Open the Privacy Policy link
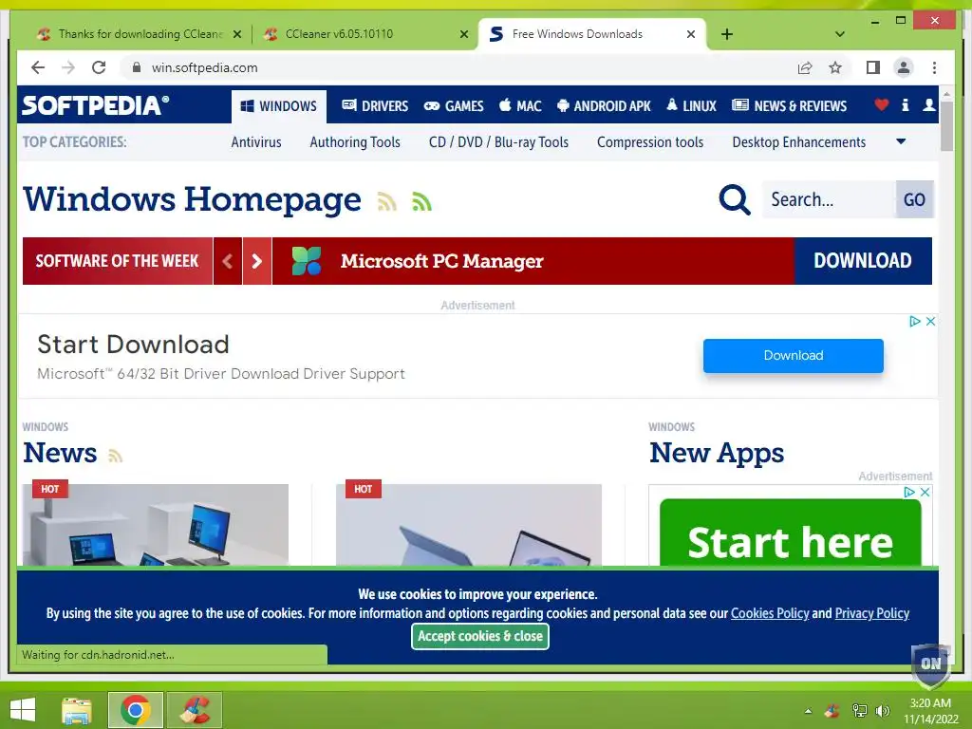 [872, 613]
